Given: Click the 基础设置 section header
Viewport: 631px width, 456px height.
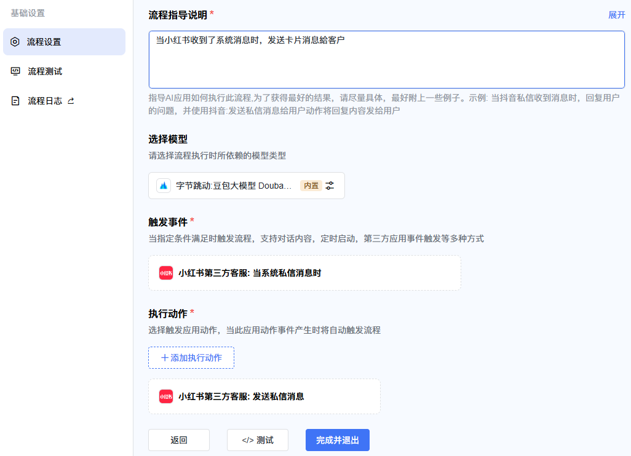Looking at the screenshot, I should pyautogui.click(x=28, y=14).
